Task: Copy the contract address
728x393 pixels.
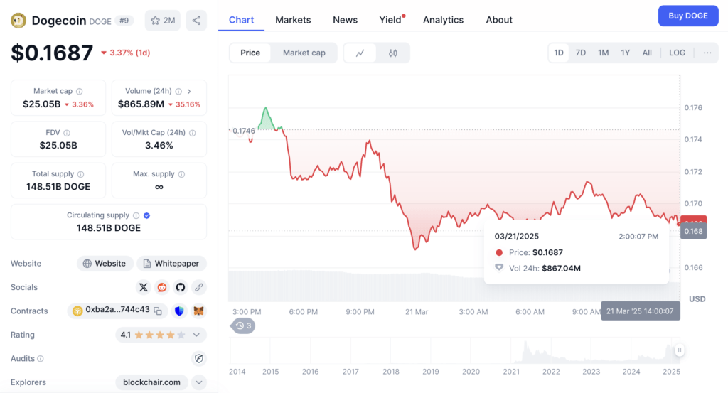Action: tap(158, 311)
